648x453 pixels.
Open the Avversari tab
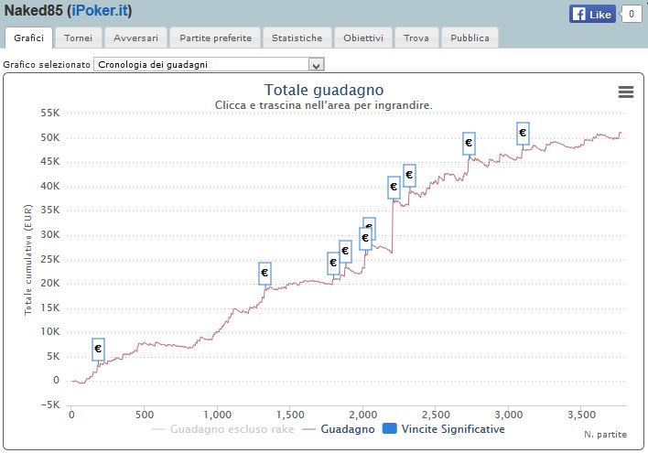coord(135,38)
